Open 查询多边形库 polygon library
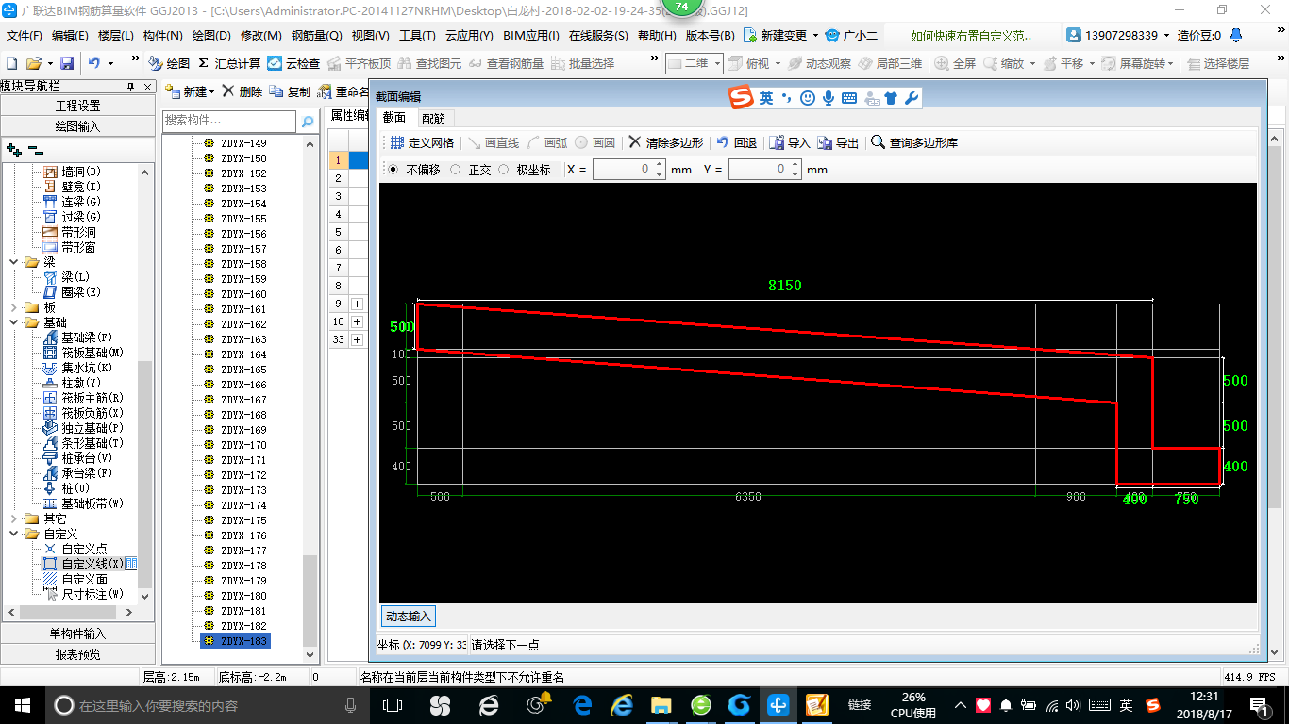The image size is (1289, 724). 914,142
